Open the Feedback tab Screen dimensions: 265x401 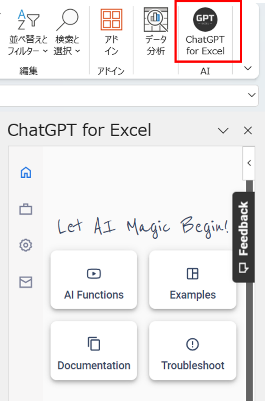point(243,237)
